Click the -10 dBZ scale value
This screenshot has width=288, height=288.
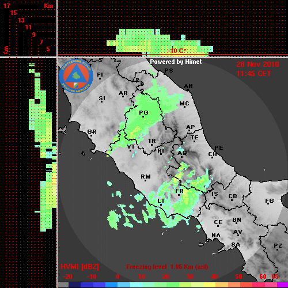coord(92,276)
